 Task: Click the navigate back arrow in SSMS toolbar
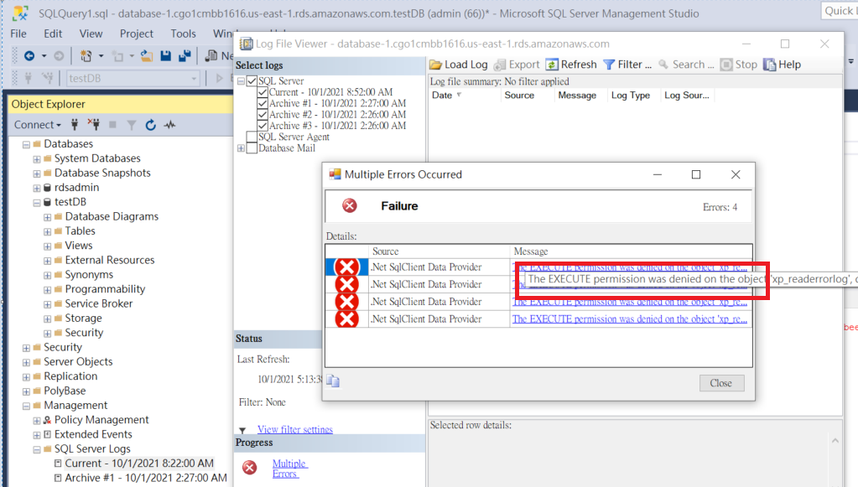(29, 56)
